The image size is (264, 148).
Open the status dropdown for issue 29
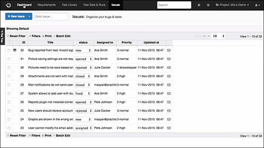(x=83, y=76)
